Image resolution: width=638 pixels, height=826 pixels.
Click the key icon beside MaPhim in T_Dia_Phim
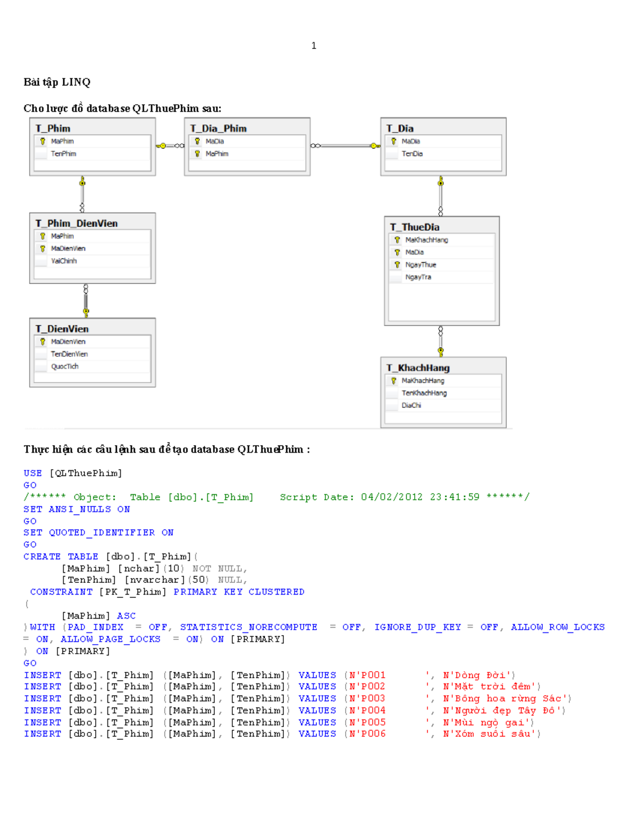pyautogui.click(x=197, y=153)
